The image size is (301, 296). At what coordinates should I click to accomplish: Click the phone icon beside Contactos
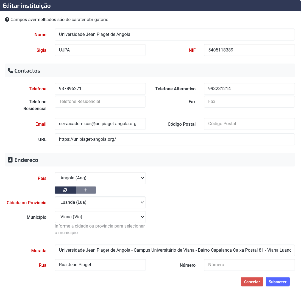(10, 71)
